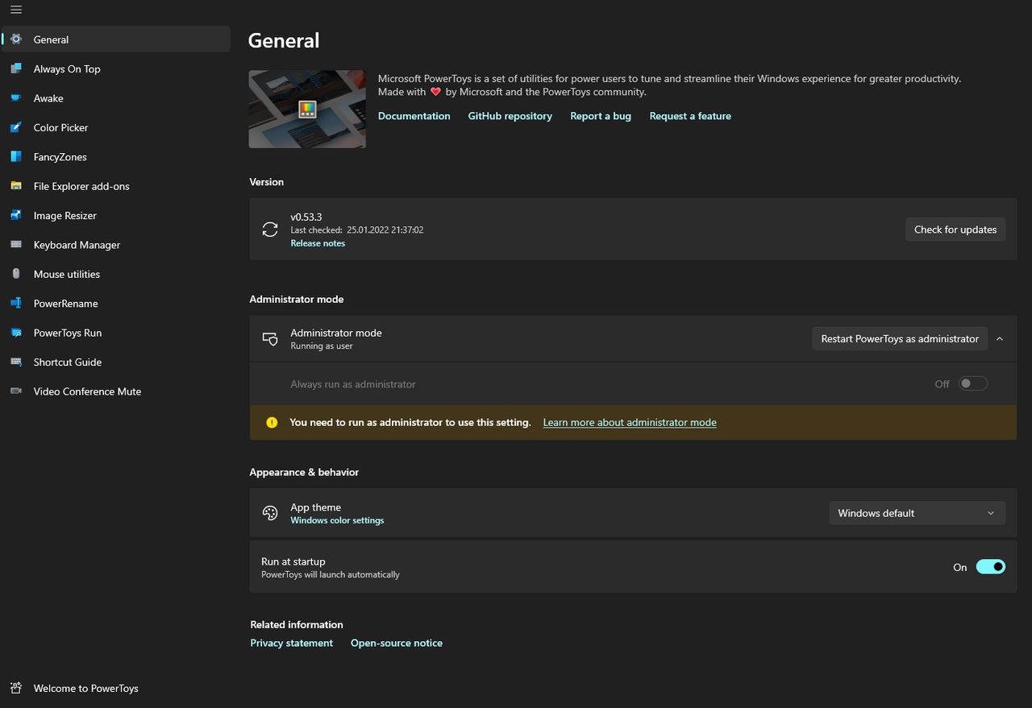Click the Shortcut Guide icon

click(16, 362)
